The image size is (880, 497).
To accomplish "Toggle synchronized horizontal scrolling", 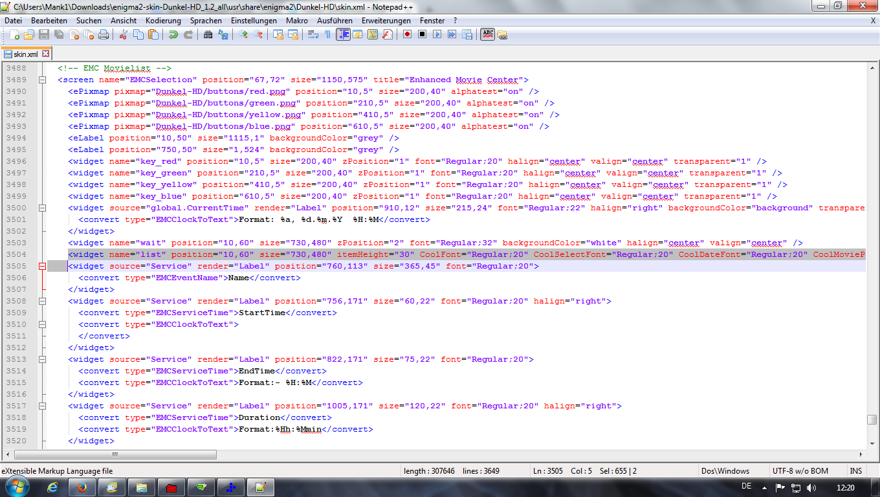I will pyautogui.click(x=293, y=34).
